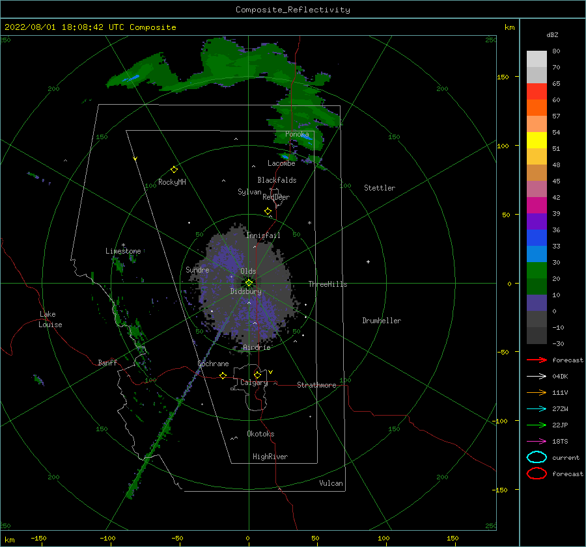Click the yellow diamond marker under Cochrane
Viewport: 586px width, 547px height.
click(x=223, y=375)
